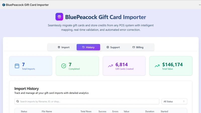
Task: Click the Success column header
Action: (x=102, y=111)
